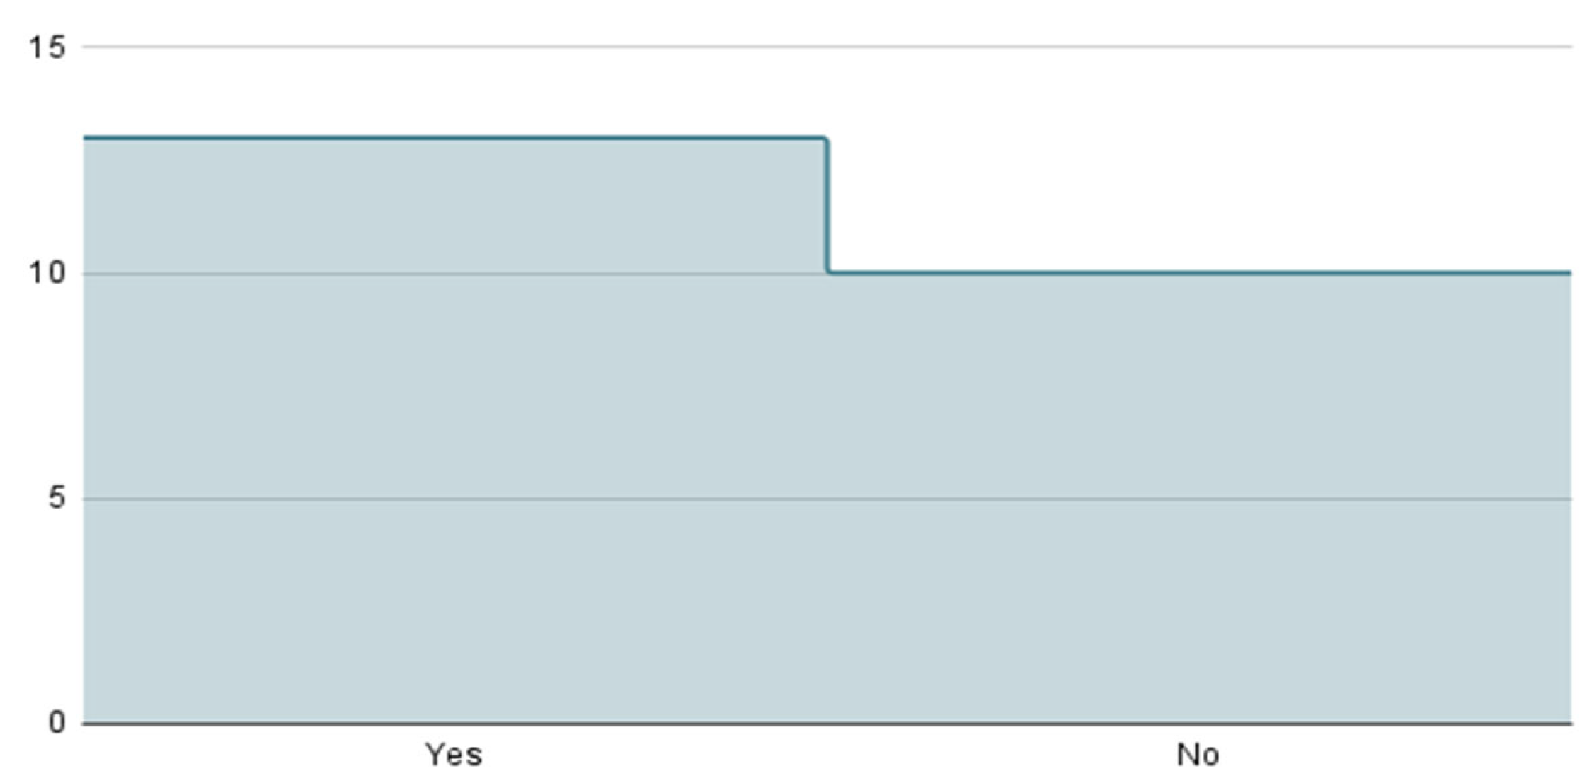1587x783 pixels.
Task: Click the right ending end of step line
Action: [1569, 272]
